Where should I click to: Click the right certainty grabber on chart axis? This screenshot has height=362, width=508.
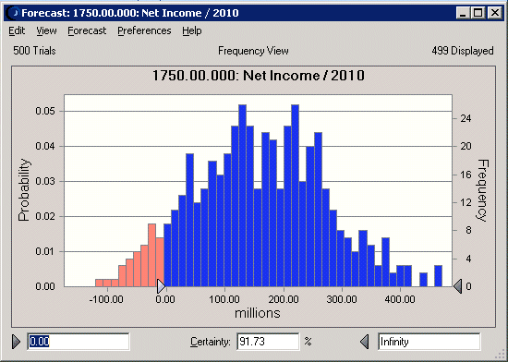tap(457, 286)
